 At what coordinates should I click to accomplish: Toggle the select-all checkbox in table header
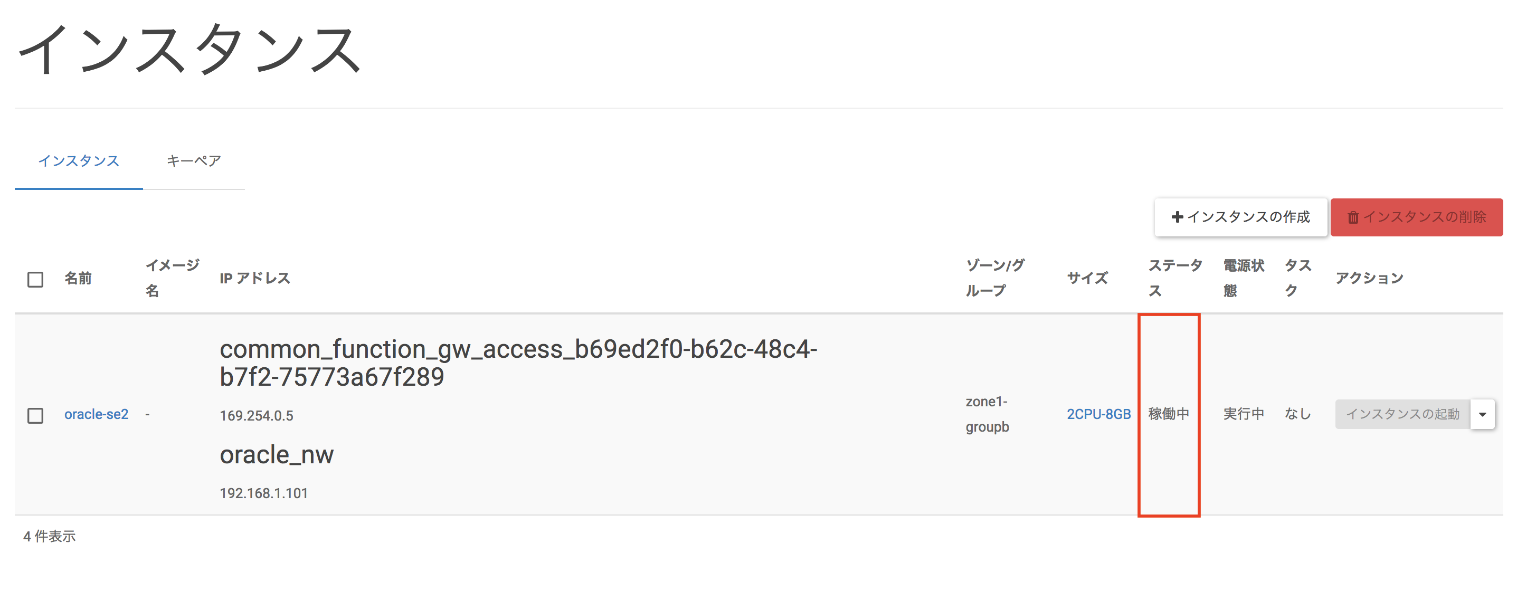click(35, 279)
